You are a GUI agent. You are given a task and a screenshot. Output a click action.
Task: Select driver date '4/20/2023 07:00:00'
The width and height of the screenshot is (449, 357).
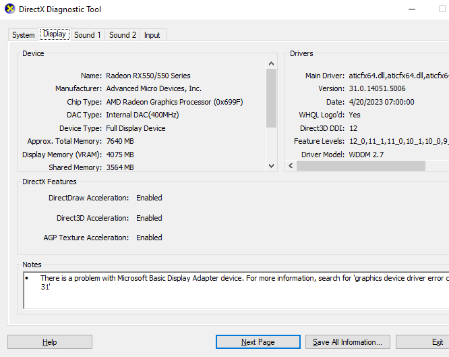382,102
